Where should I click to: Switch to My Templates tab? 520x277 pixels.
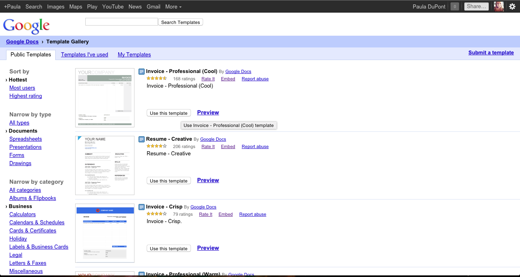pos(134,55)
